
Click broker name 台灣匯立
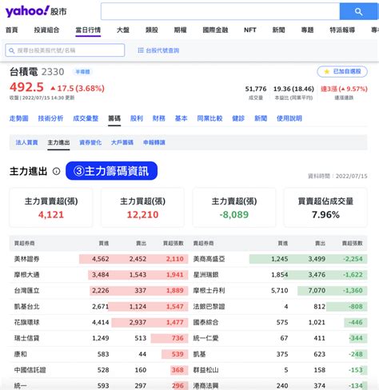coord(26,291)
